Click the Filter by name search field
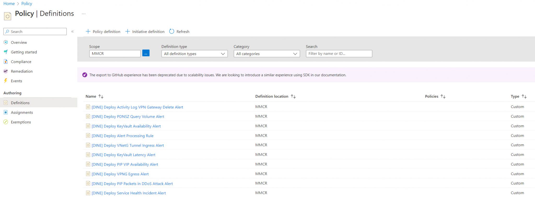This screenshot has height=197, width=535. click(339, 53)
